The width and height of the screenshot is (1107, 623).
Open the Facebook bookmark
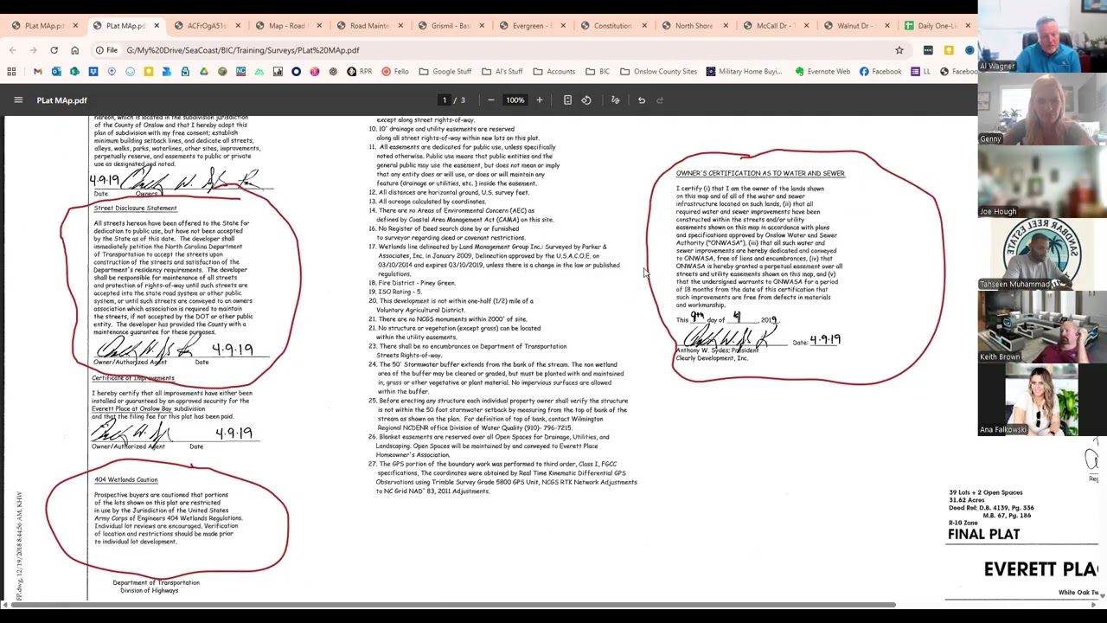[880, 72]
